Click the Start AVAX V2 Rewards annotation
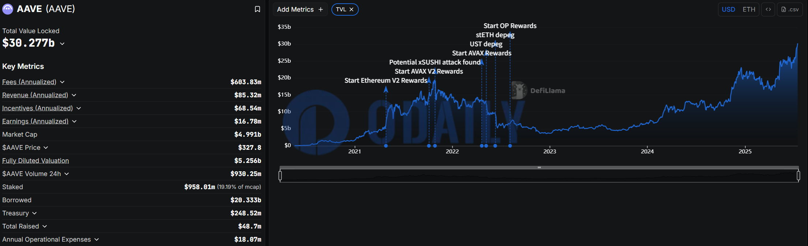 429,71
